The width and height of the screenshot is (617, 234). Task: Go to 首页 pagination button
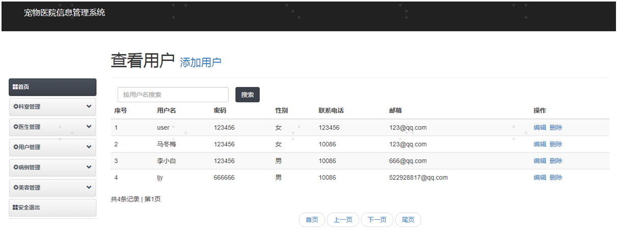click(312, 220)
